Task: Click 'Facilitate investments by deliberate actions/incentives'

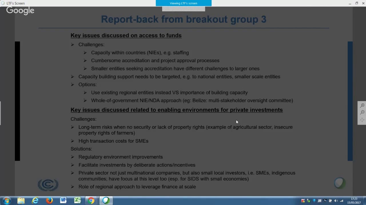Action: pos(137,165)
